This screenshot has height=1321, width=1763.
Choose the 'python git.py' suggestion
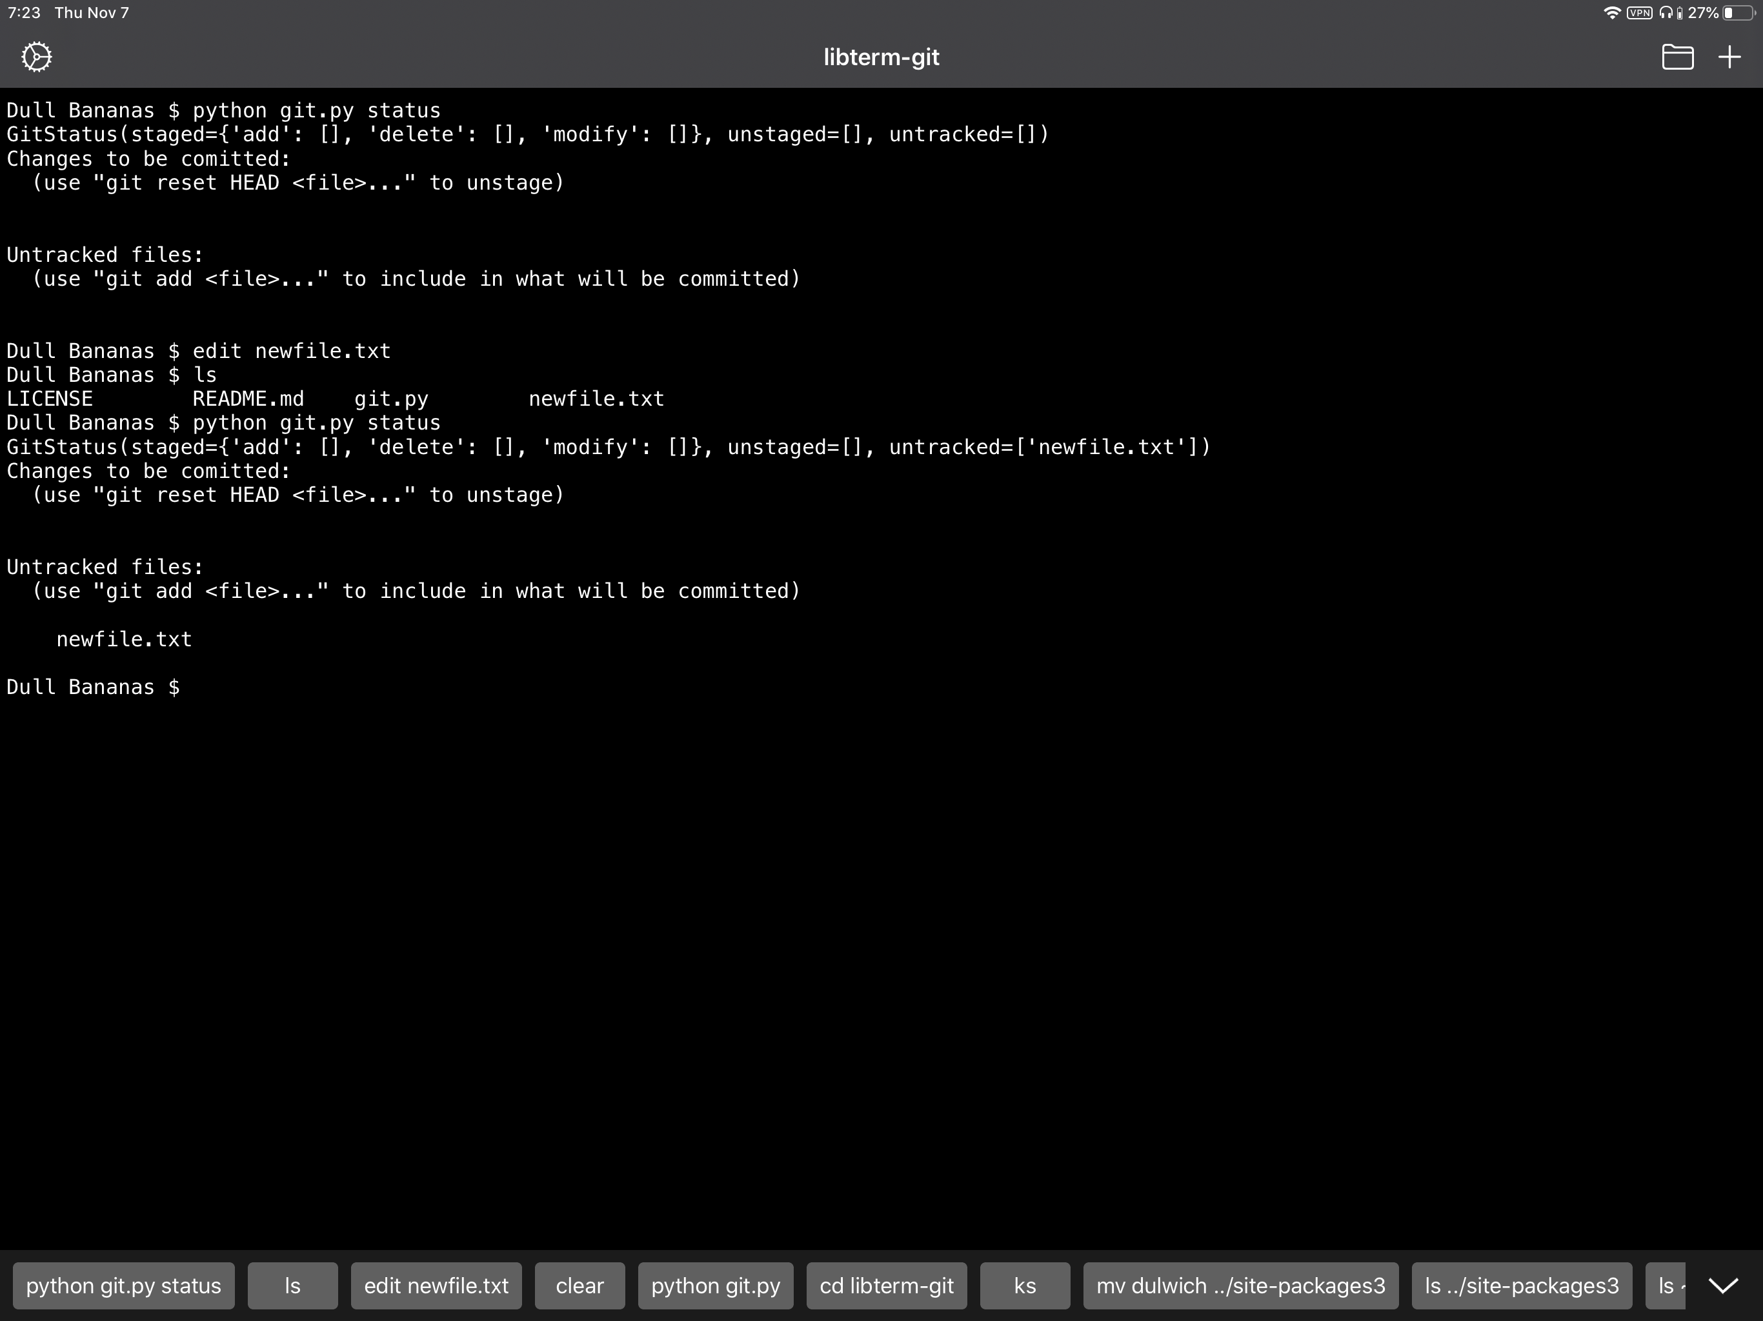point(715,1285)
